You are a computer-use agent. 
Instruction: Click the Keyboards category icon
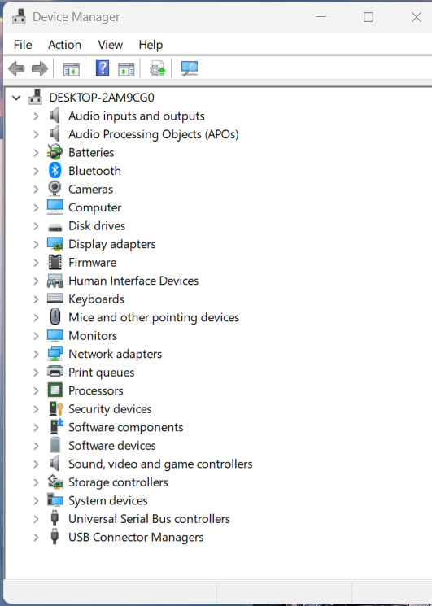tap(55, 299)
